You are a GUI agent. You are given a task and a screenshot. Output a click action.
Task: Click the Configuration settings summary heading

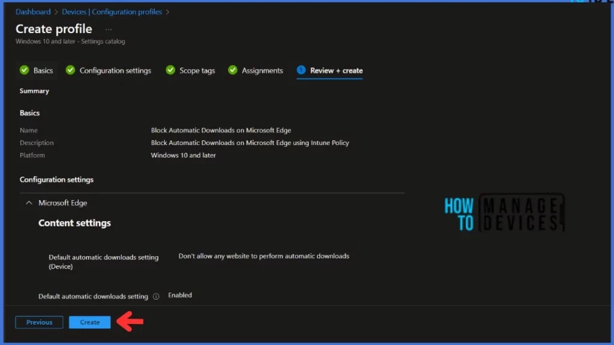pyautogui.click(x=56, y=180)
